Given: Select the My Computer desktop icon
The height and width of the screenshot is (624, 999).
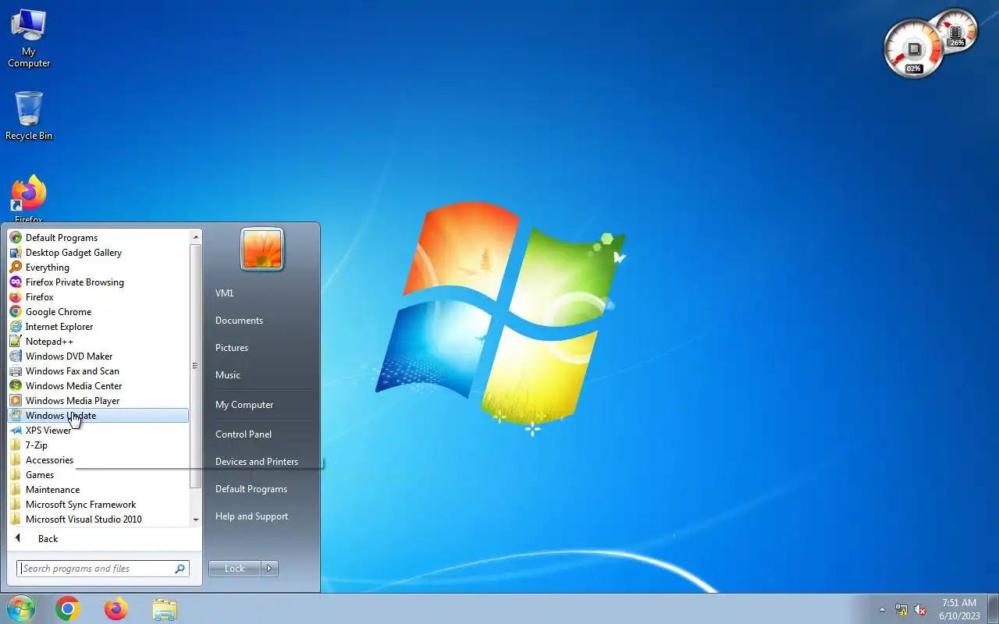Looking at the screenshot, I should pyautogui.click(x=29, y=38).
